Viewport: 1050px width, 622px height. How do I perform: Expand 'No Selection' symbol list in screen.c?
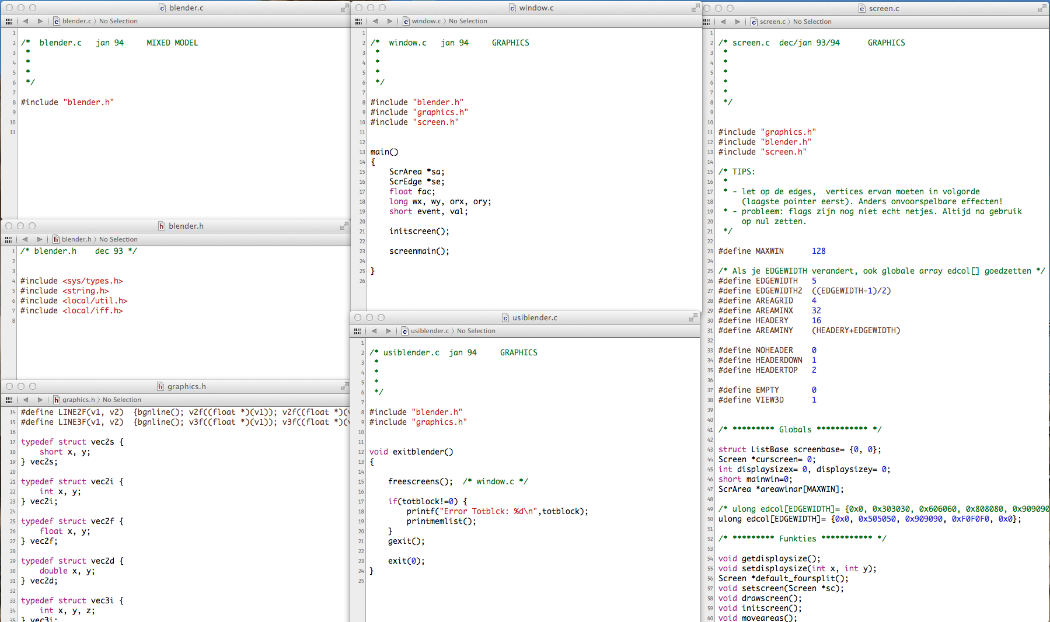click(812, 22)
